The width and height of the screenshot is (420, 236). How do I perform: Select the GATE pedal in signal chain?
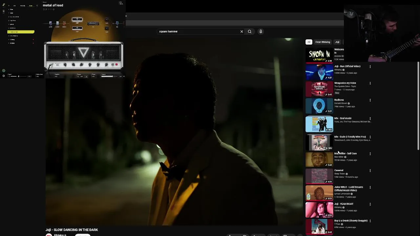[x=51, y=23]
